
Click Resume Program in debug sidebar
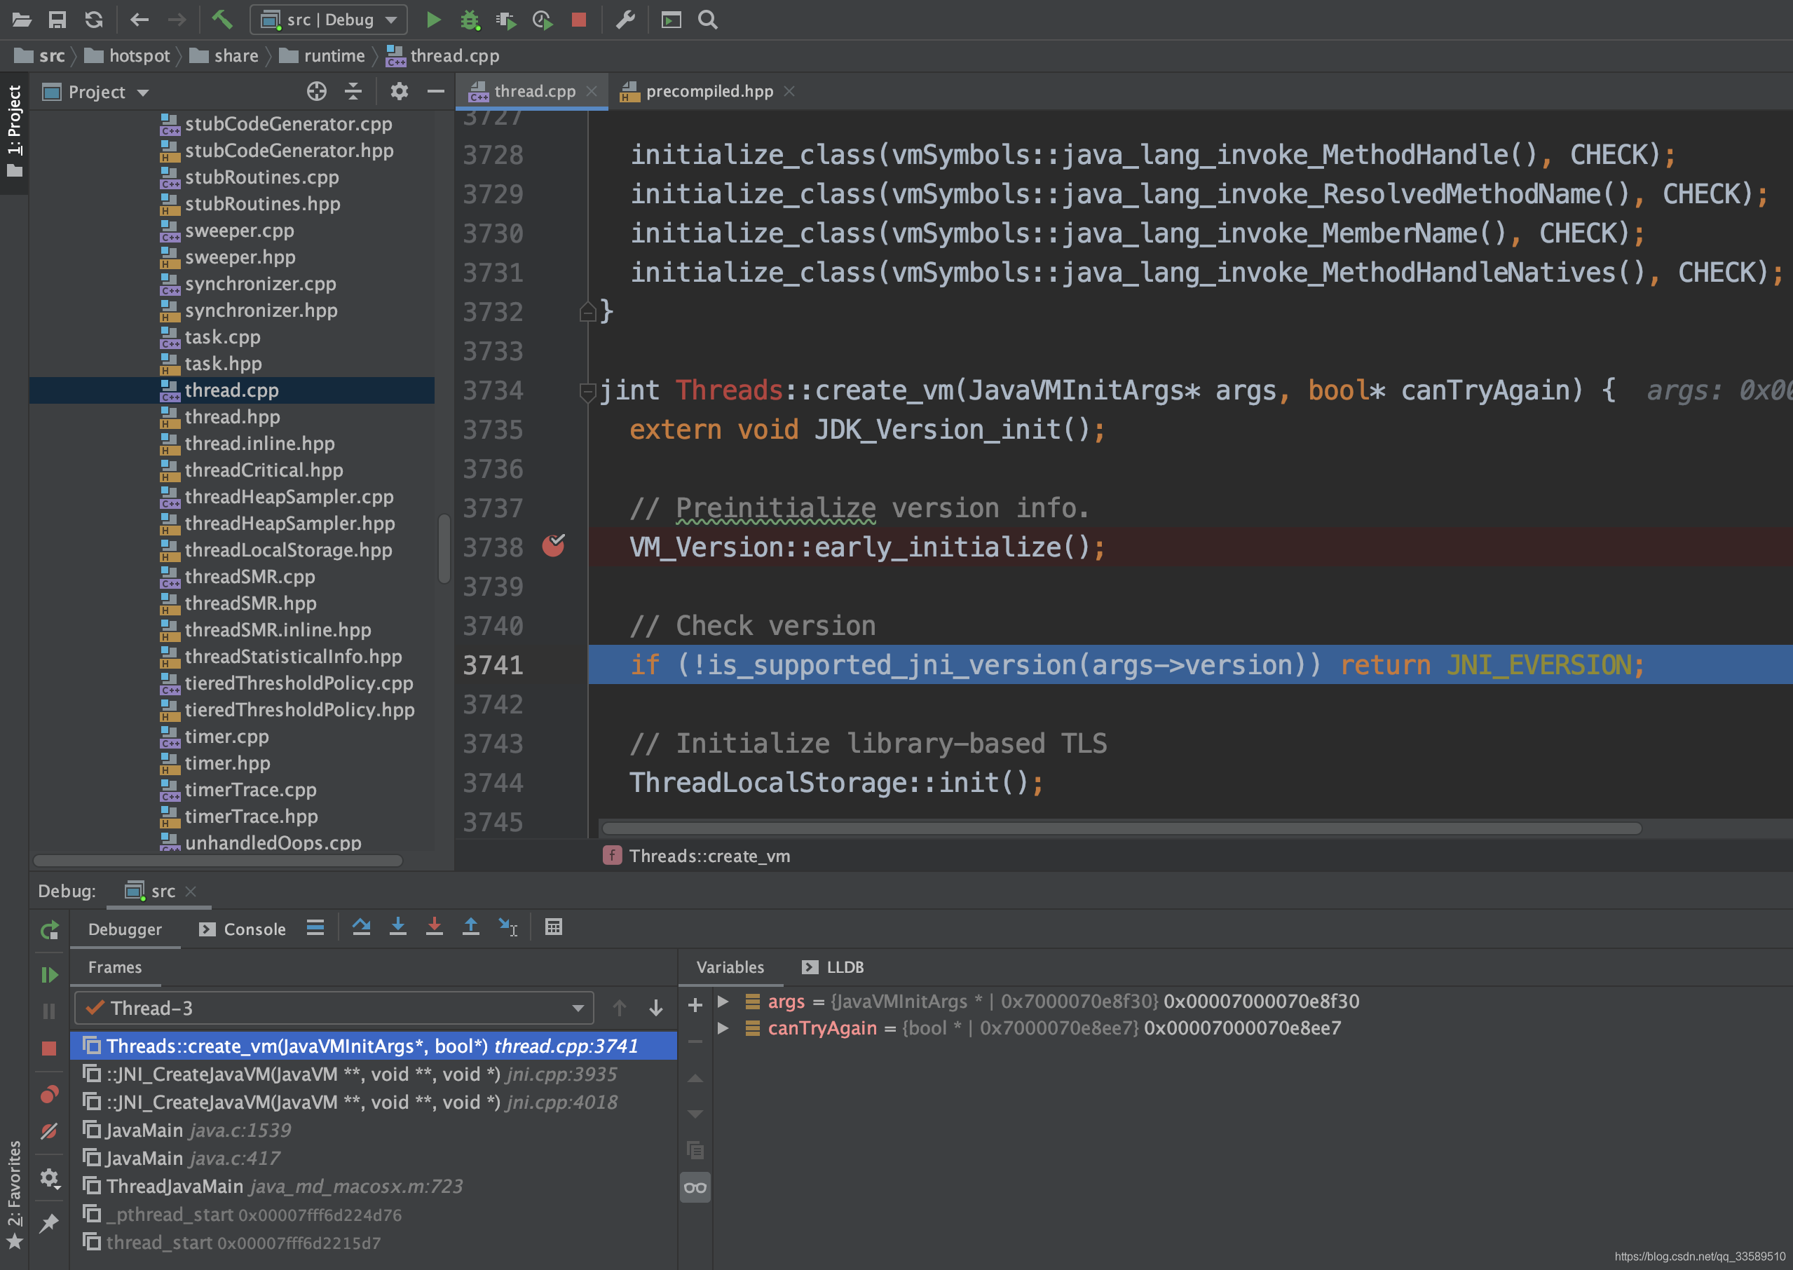click(x=49, y=974)
